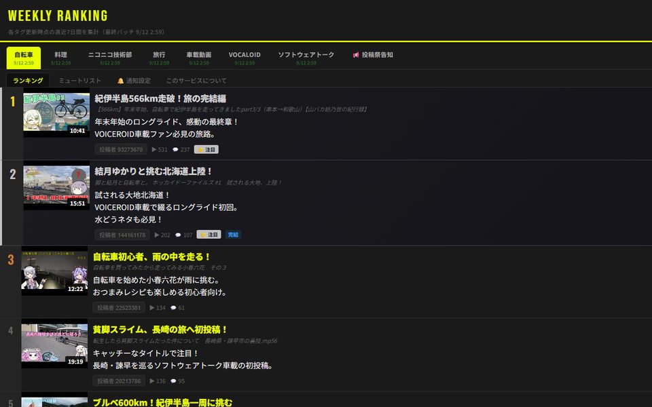Open title 貧脚スライム、長崎の旅へ初投稿！
This screenshot has width=652, height=407.
160,330
